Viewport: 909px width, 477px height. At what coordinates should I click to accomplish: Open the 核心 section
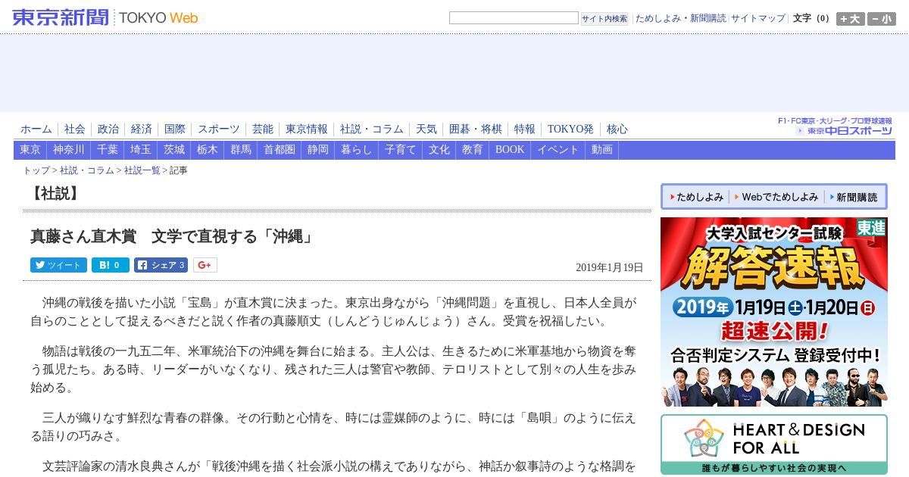click(x=617, y=129)
